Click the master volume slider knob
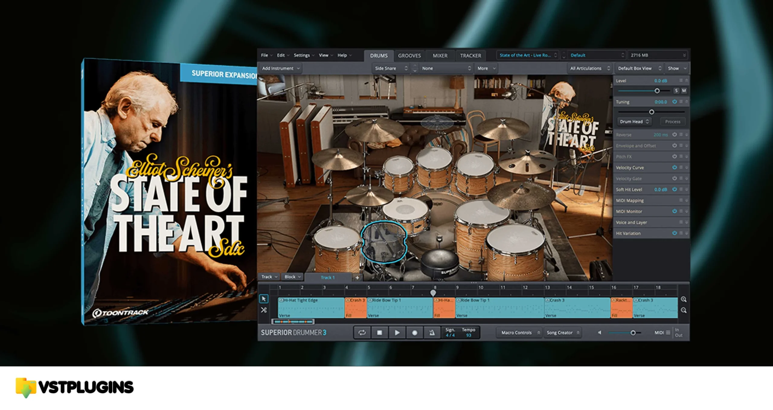Image resolution: width=773 pixels, height=410 pixels. (633, 333)
